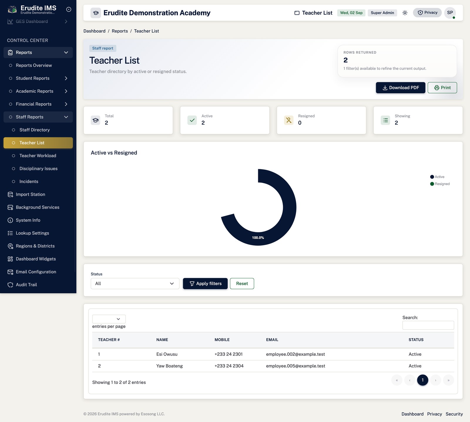Click the Download PDF button

pyautogui.click(x=401, y=88)
